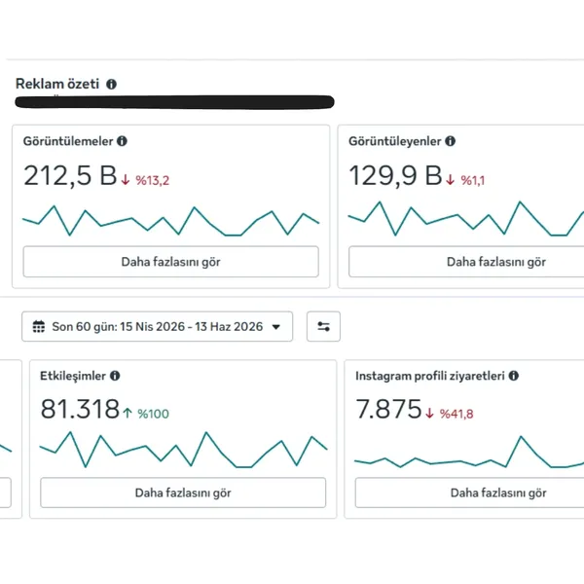Click Daha fazlasını gör under Instagram profili ziyaretleri
This screenshot has width=584, height=584.
pyautogui.click(x=470, y=493)
